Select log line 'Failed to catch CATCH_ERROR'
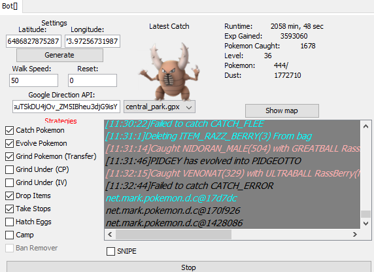Image resolution: width=374 pixels, height=272 pixels. [x=190, y=186]
